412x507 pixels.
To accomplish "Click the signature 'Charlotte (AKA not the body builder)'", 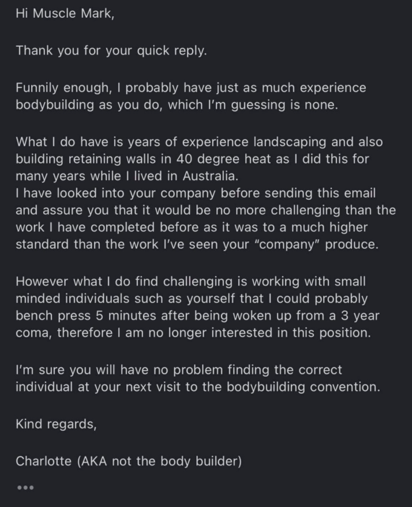I will click(129, 461).
